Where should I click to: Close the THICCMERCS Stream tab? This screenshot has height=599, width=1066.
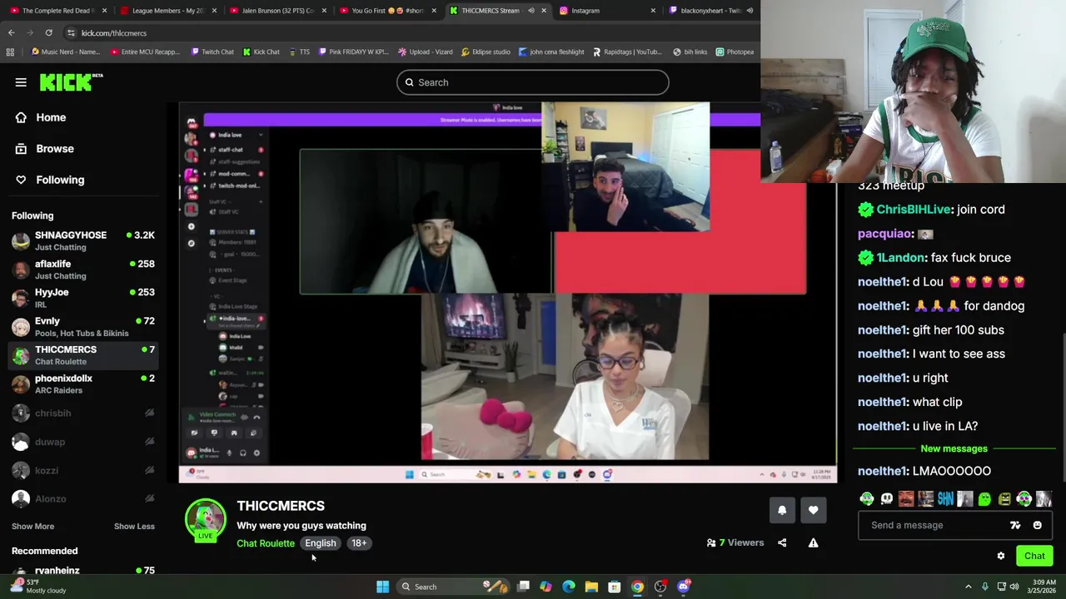click(544, 11)
